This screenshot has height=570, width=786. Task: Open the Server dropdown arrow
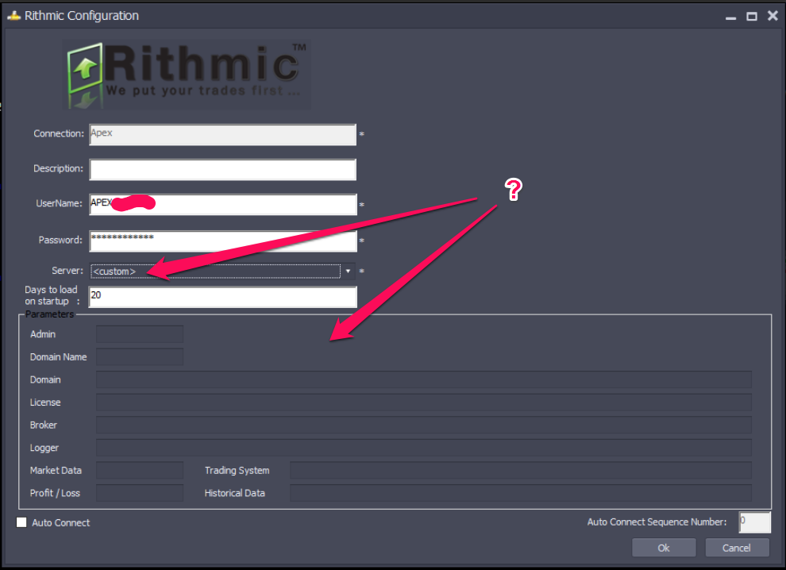(x=348, y=272)
